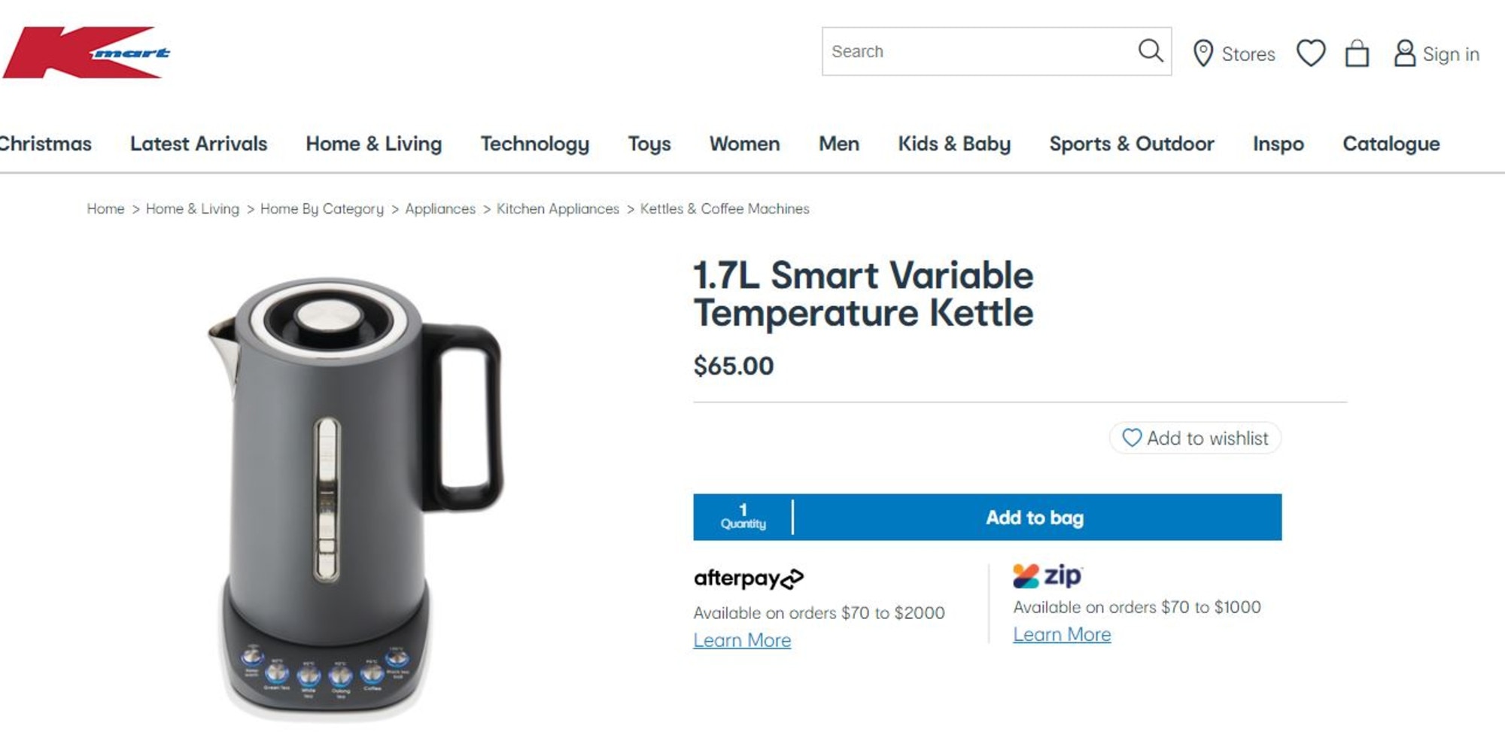Click the Zip logo

tap(1047, 575)
